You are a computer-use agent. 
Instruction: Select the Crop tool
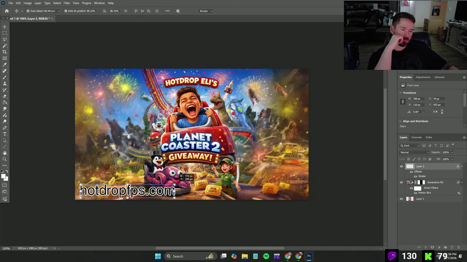5,52
